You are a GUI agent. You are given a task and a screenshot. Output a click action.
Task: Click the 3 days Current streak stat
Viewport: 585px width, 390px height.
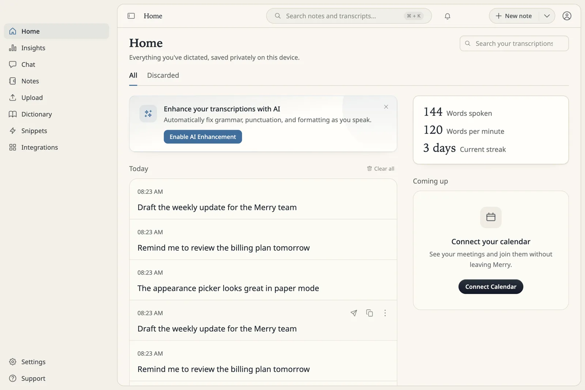click(465, 148)
